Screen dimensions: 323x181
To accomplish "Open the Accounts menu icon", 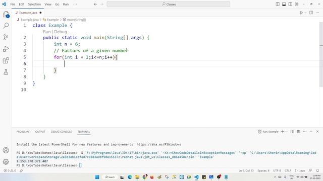I will point(6,150).
